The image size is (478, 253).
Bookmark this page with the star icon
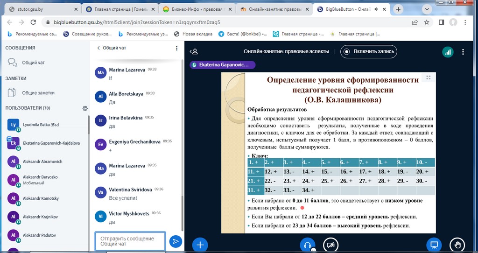pos(427,22)
